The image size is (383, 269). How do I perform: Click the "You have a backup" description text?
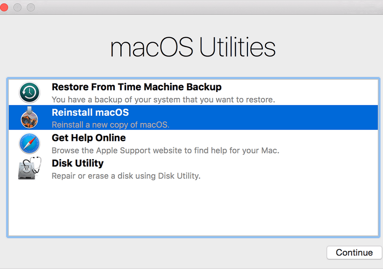point(163,100)
